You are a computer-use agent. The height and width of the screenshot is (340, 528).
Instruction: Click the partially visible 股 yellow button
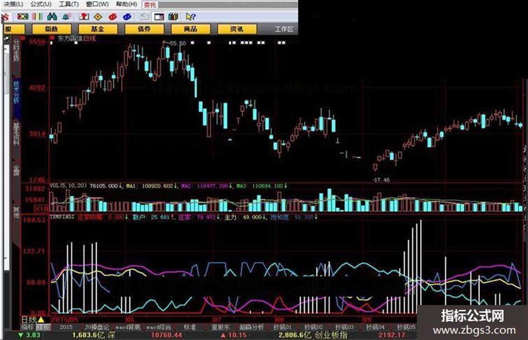click(13, 29)
